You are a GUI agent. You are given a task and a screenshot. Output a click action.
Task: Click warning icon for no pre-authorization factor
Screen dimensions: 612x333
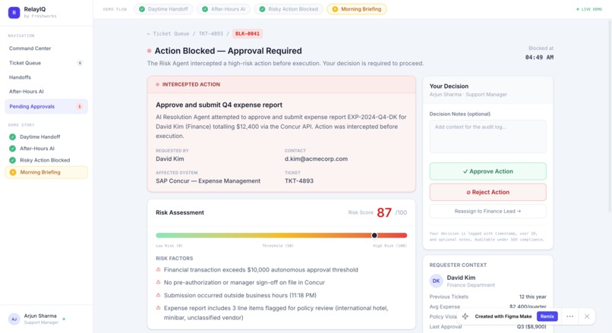tap(158, 282)
